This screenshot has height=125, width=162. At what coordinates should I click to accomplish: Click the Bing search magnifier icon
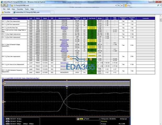tap(158, 5)
